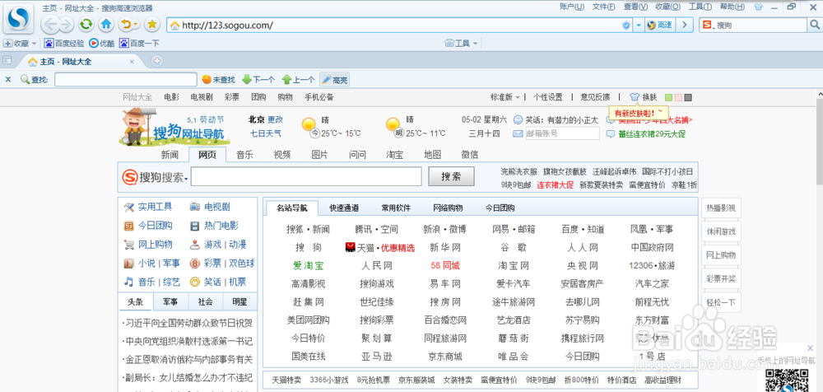This screenshot has width=823, height=392.
Task: Click the 个性设置 link
Action: coord(547,97)
